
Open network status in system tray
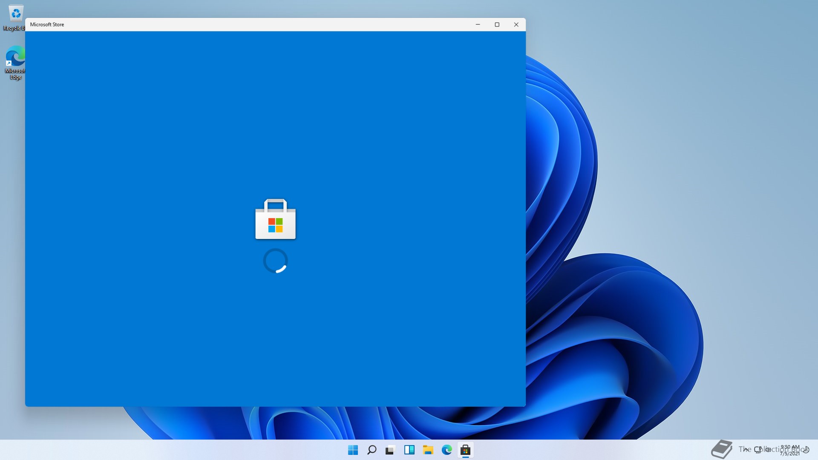click(x=758, y=449)
